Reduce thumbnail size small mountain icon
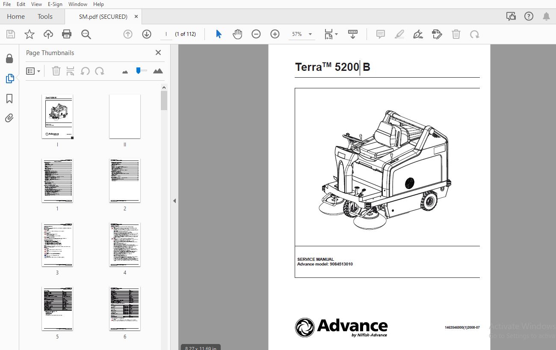Screen dimensions: 556x350 [125, 72]
